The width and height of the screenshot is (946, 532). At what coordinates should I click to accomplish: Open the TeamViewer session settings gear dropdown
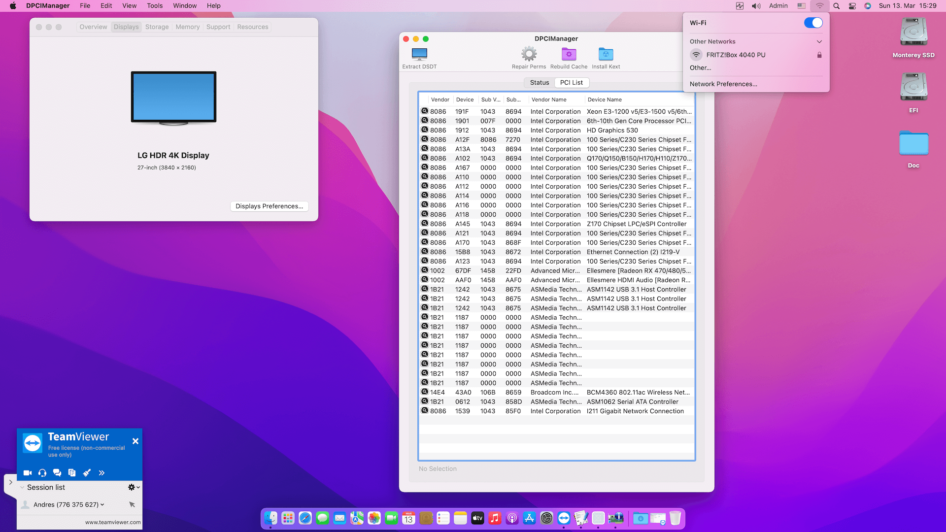pyautogui.click(x=134, y=487)
